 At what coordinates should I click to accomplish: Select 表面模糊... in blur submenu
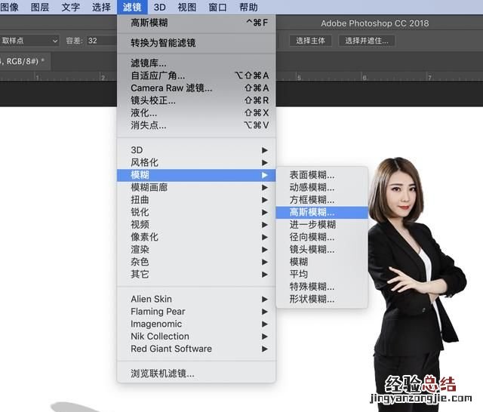click(x=322, y=175)
